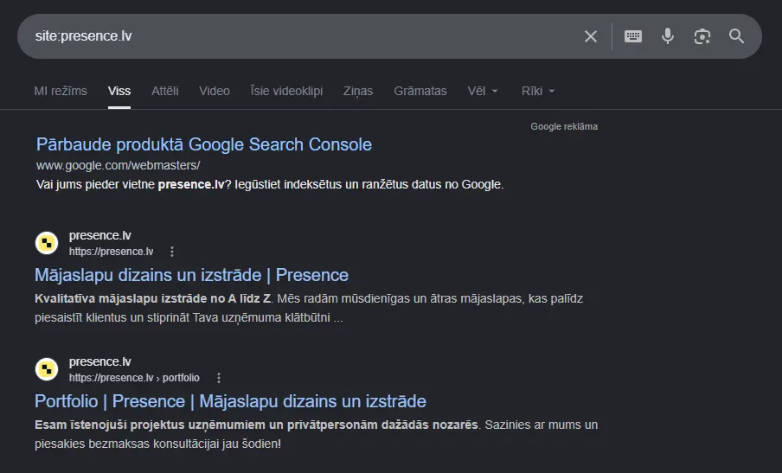Search by image with the camera lens icon

point(702,36)
